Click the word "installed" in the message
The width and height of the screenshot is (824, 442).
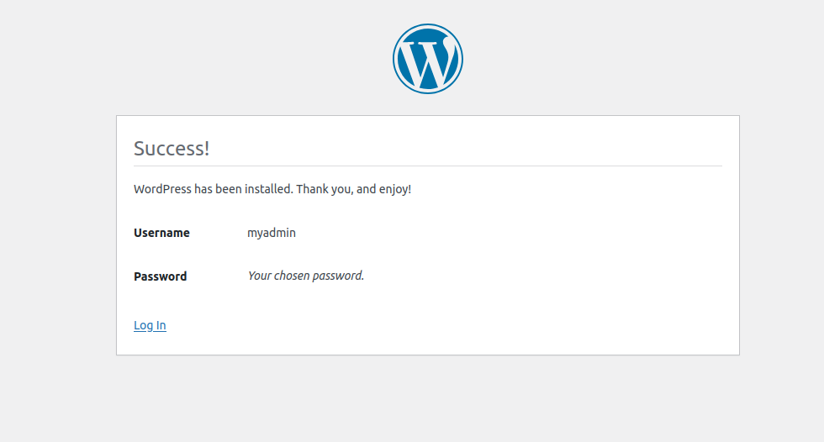coord(269,189)
